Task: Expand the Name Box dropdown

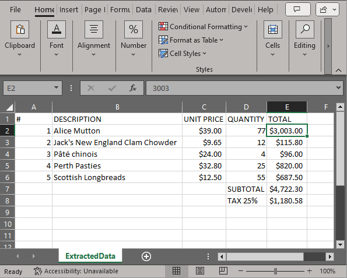Action: 56,88
